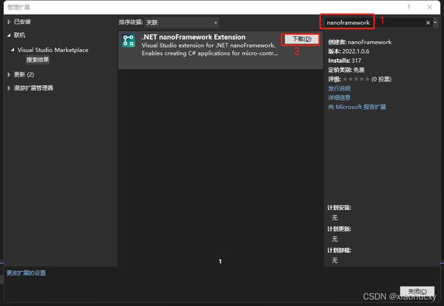Image resolution: width=444 pixels, height=306 pixels.
Task: Open the search box dropdown arrow
Action: (435, 23)
